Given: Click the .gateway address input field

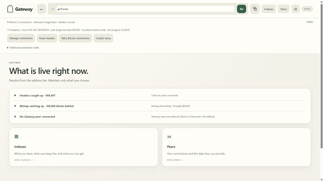Looking at the screenshot, I should [145, 9].
